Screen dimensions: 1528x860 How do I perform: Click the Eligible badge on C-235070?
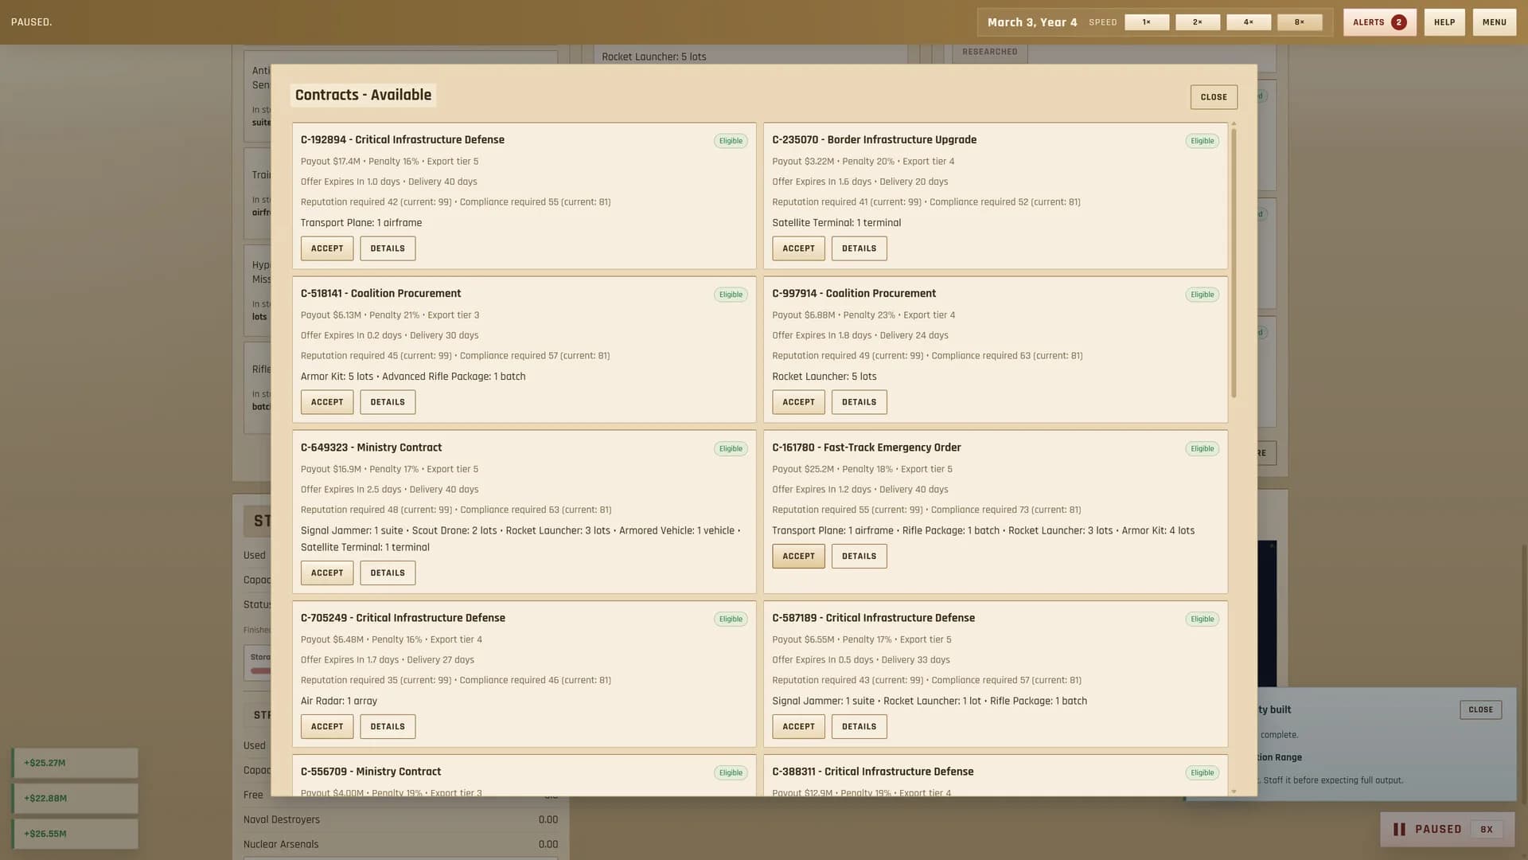coord(1202,141)
